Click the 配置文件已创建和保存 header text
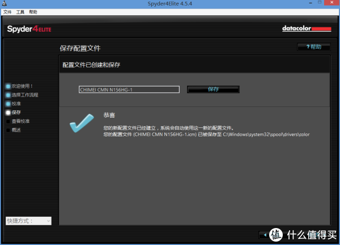The height and width of the screenshot is (245, 340). [x=91, y=65]
